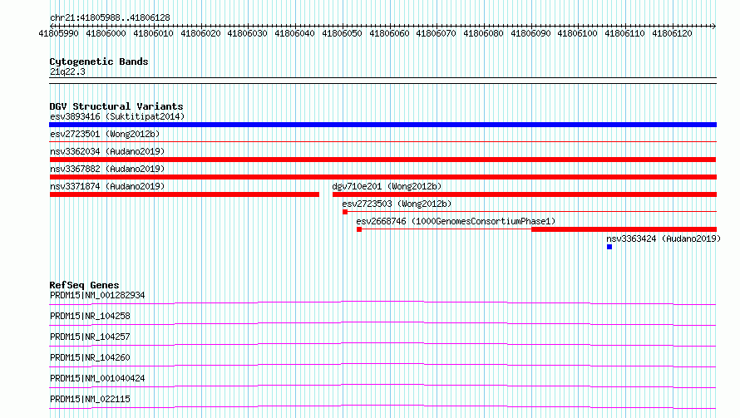
Task: Click ruler position 41806090
Action: 530,33
